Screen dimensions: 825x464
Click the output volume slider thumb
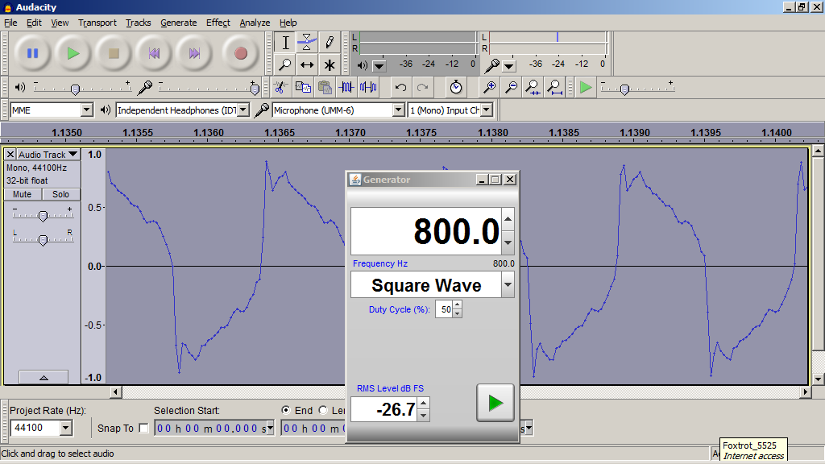[75, 90]
